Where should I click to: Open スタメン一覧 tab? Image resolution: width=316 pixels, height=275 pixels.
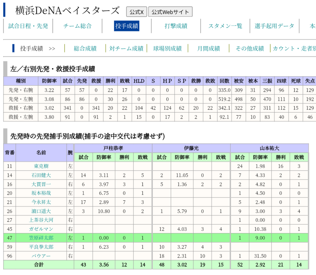point(225,26)
